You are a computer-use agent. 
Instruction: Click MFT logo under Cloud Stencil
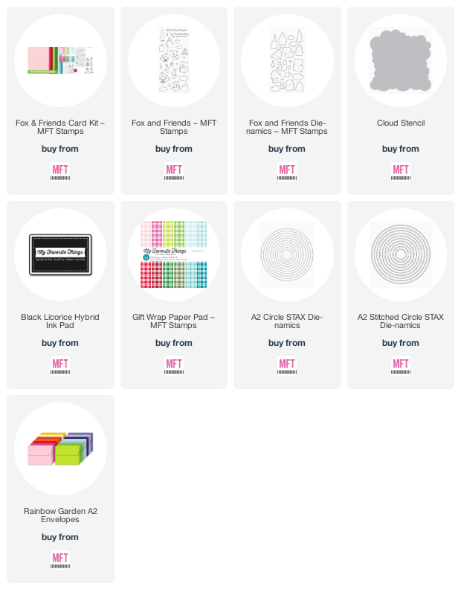(400, 171)
